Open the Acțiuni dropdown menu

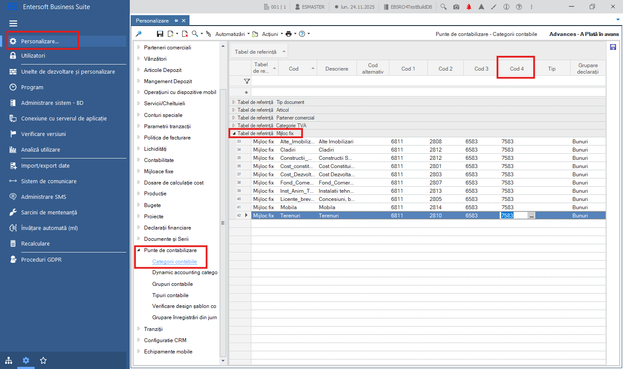point(273,34)
